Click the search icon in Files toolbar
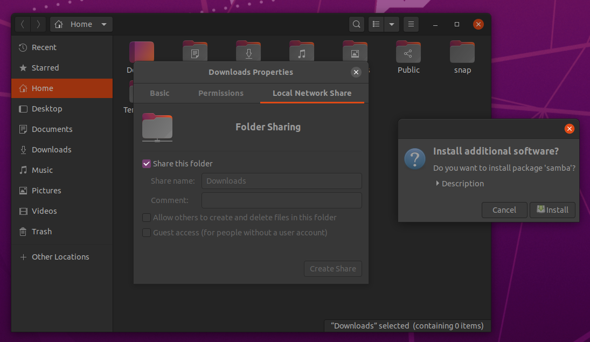590x342 pixels. click(x=356, y=24)
